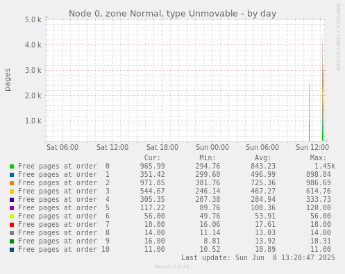Click order 1 average value 496.99
This screenshot has height=274, width=345.
click(263, 175)
